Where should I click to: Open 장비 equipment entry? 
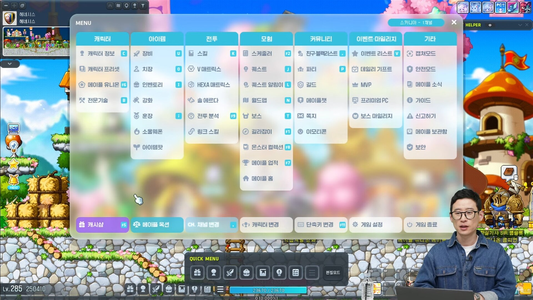tap(157, 53)
